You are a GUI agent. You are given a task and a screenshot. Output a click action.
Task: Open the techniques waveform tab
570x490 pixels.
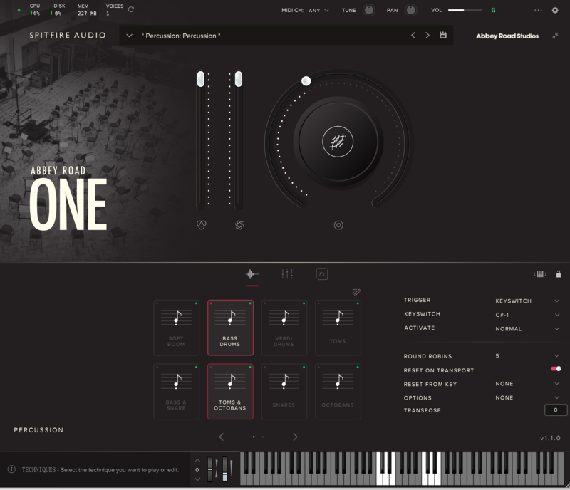tap(252, 274)
